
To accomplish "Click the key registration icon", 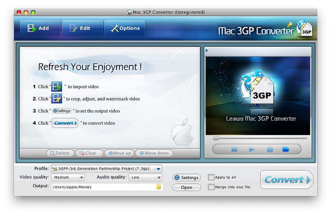I will [290, 24].
